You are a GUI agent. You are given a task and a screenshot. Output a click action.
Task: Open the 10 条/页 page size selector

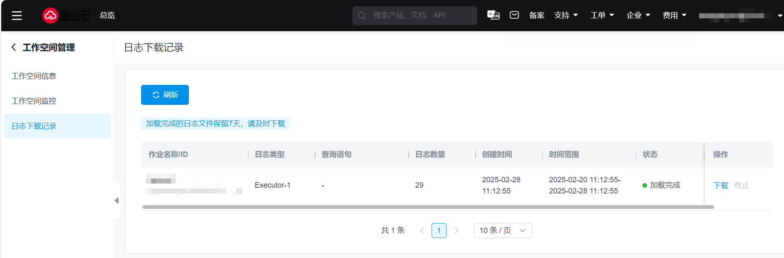pos(503,231)
